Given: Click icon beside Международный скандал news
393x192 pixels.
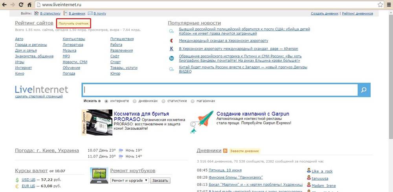Looking at the screenshot, I should pos(171,40).
